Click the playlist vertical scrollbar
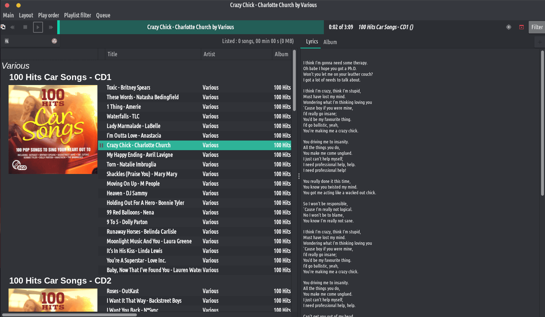The image size is (545, 317). click(x=294, y=80)
